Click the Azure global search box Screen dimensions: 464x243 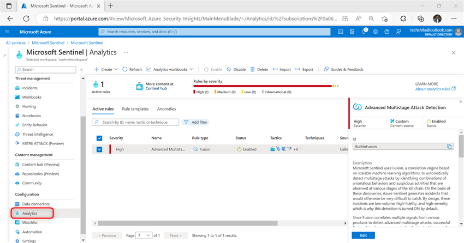pos(215,32)
